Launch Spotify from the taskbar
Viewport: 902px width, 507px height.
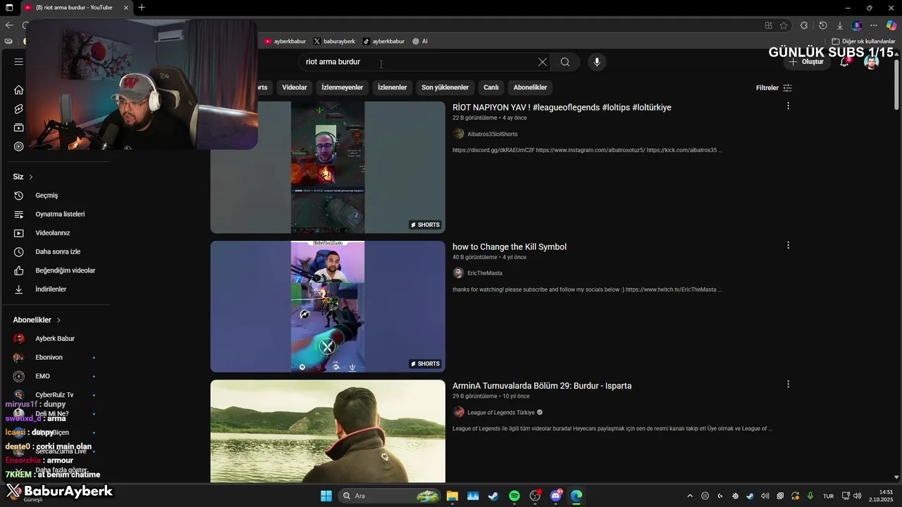click(x=514, y=496)
